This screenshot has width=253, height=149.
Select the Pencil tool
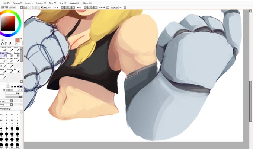click(x=3, y=76)
